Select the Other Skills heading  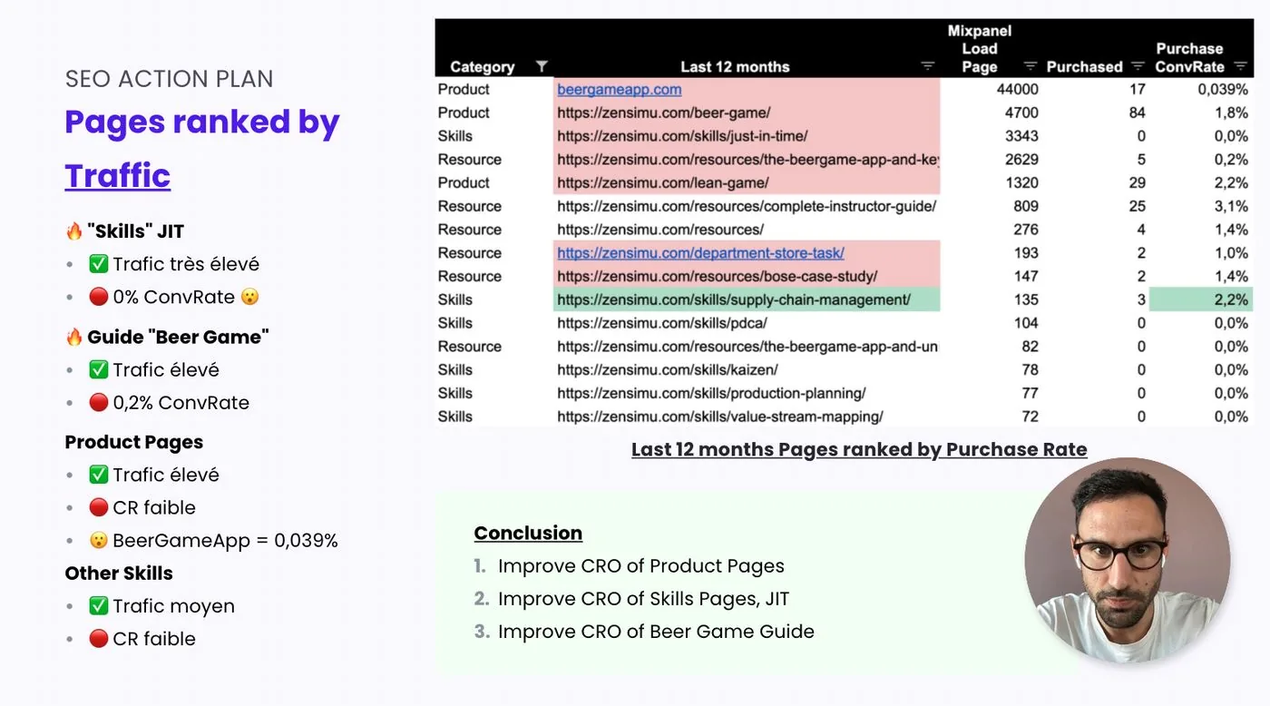click(x=119, y=573)
